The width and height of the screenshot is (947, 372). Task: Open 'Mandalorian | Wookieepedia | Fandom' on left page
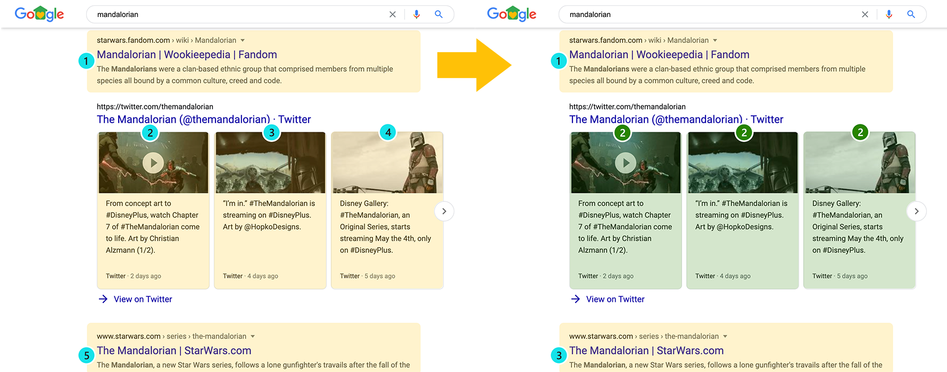(187, 55)
